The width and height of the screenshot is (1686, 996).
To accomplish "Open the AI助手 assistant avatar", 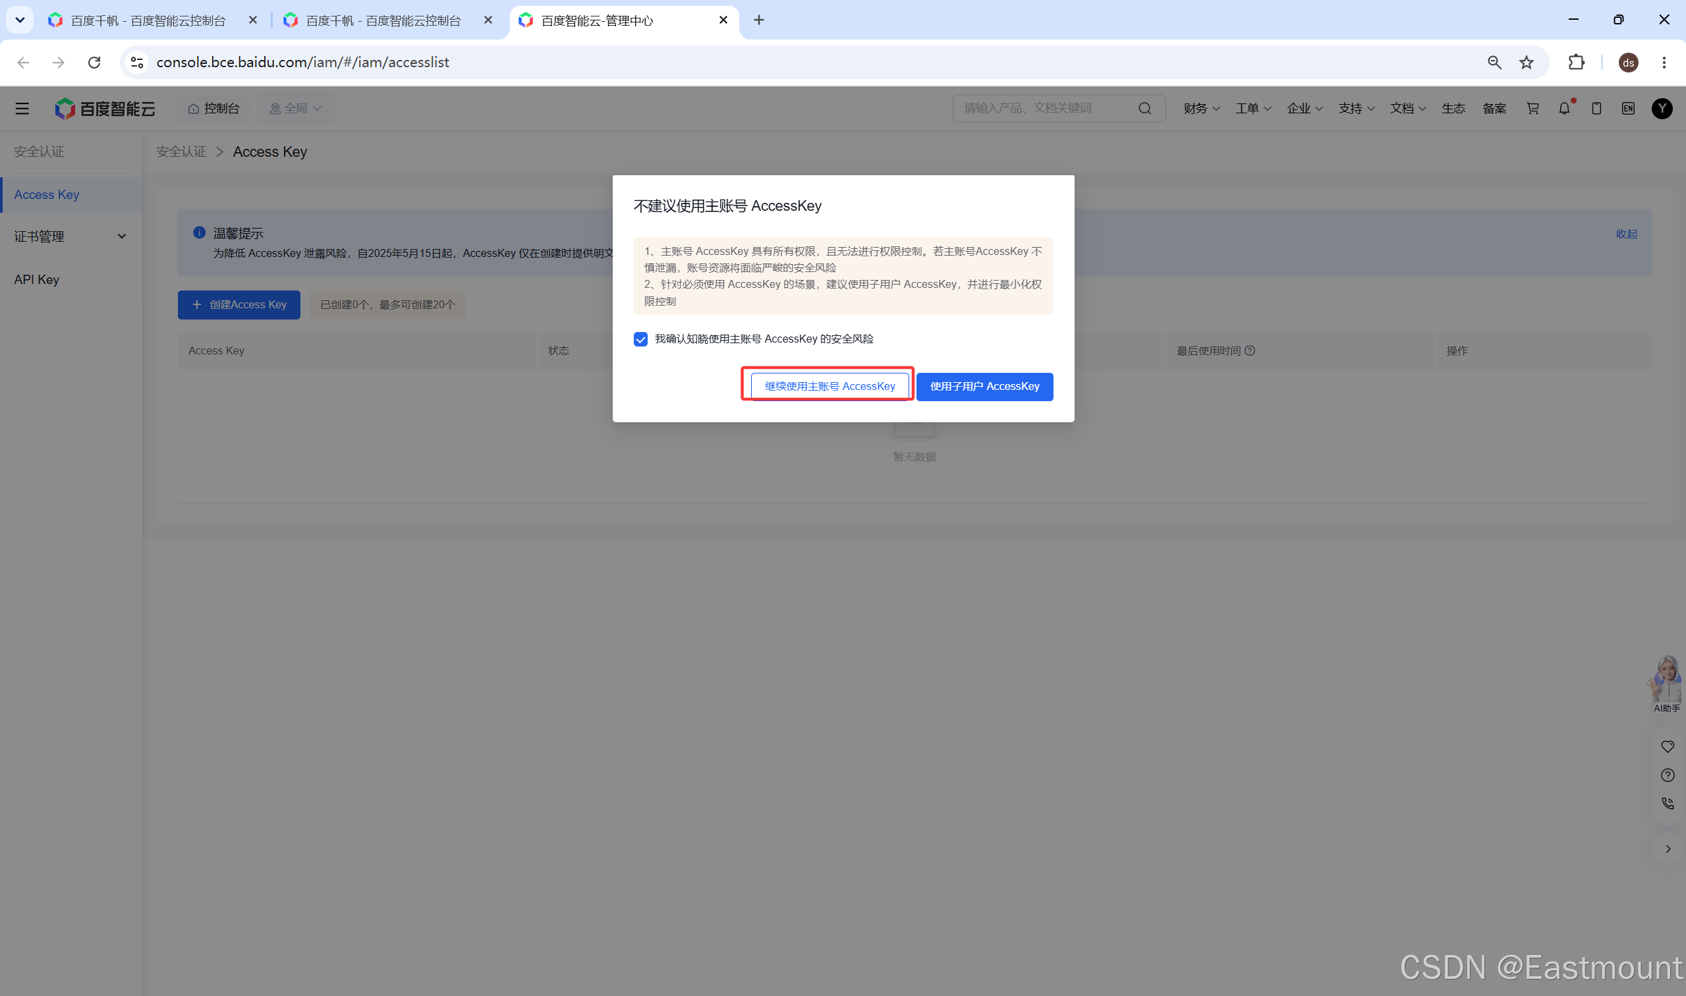I will pyautogui.click(x=1666, y=683).
